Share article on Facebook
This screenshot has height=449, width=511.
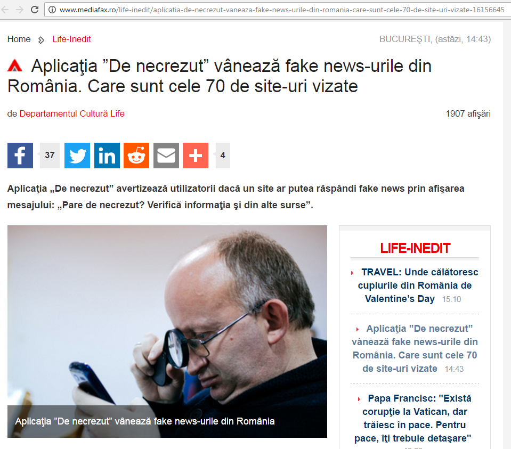point(20,156)
